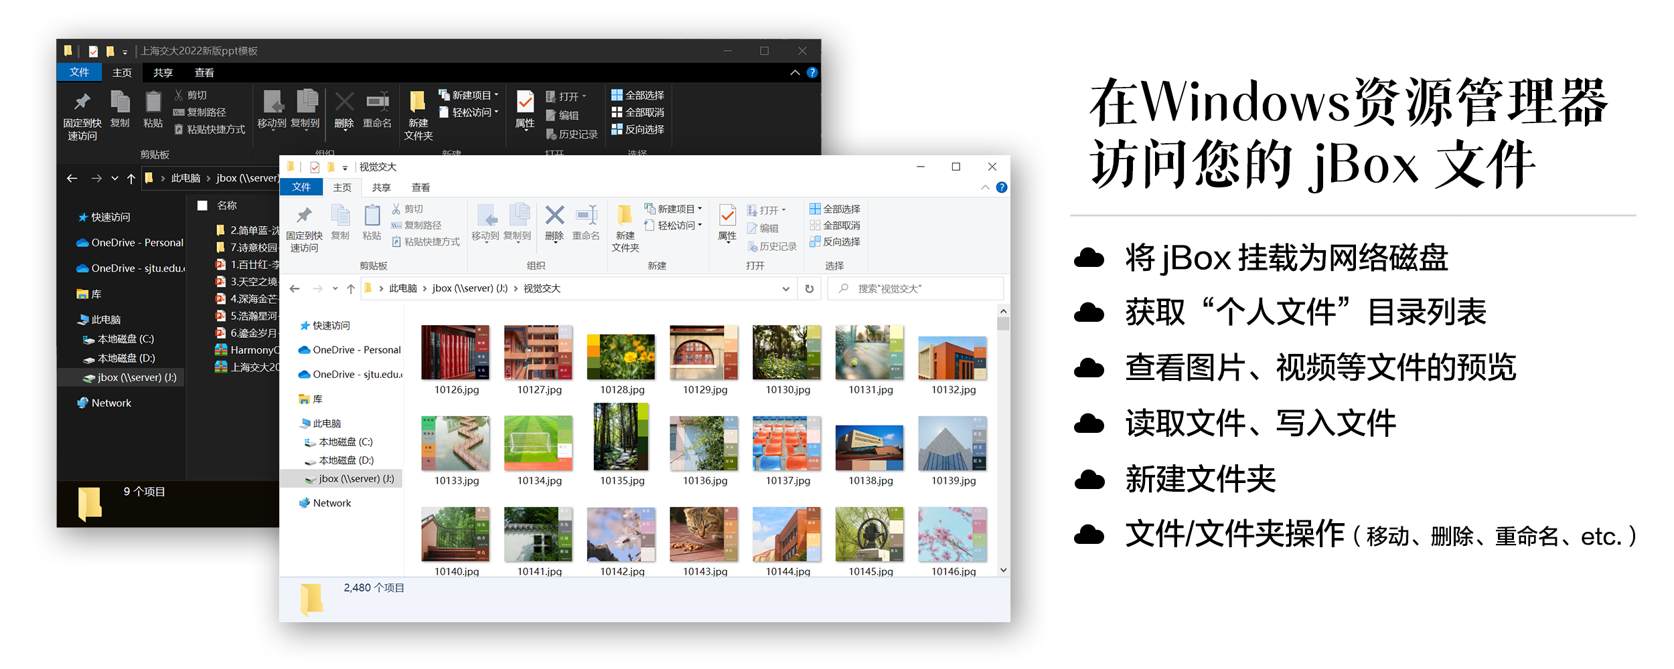Select thumbnail 10126.jpg
1674x669 pixels.
tap(456, 360)
